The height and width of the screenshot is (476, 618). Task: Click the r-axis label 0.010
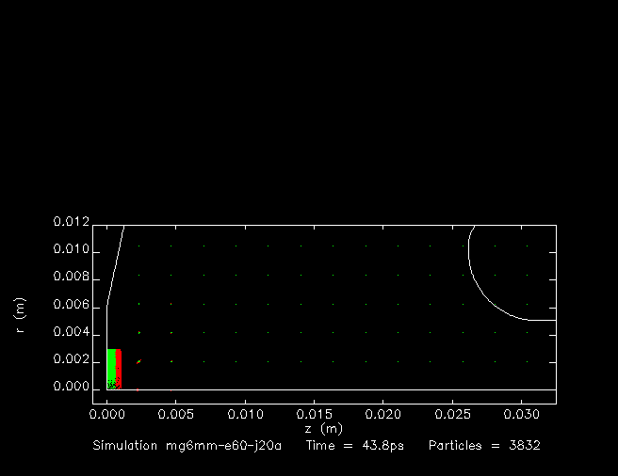(72, 249)
